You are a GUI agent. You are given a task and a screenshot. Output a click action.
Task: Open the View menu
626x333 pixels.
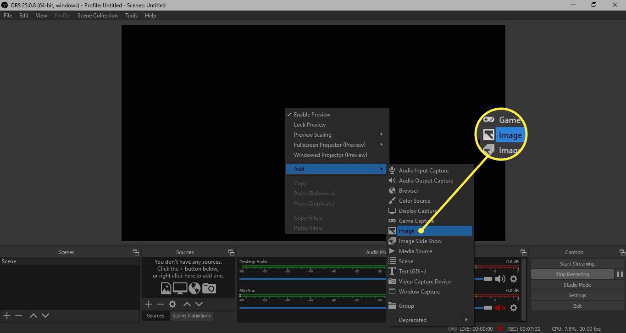pyautogui.click(x=41, y=16)
